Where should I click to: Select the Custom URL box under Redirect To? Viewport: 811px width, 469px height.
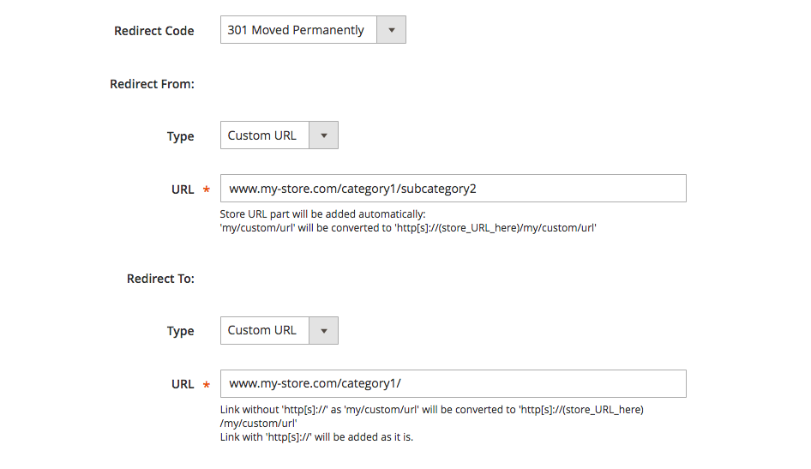(x=265, y=330)
